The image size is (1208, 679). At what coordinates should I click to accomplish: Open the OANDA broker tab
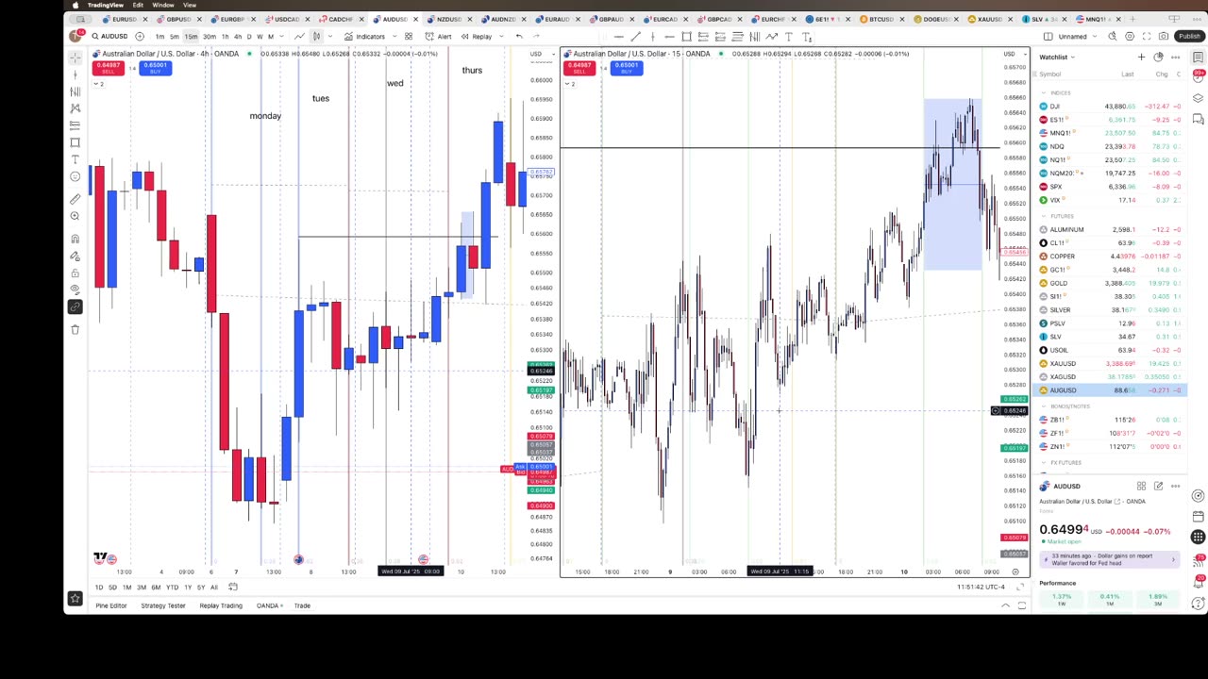[269, 605]
